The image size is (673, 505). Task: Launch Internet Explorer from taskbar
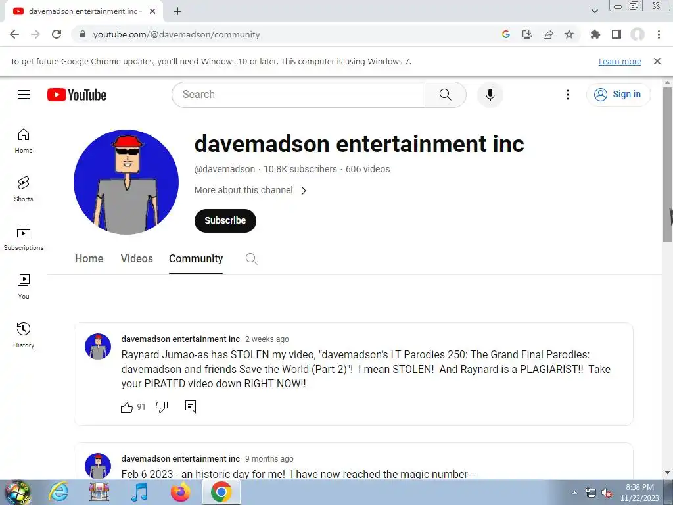(58, 492)
